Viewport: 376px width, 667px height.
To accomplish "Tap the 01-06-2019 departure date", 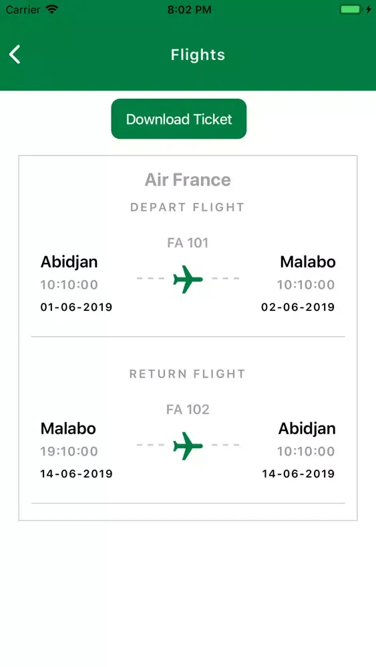I will click(x=77, y=307).
